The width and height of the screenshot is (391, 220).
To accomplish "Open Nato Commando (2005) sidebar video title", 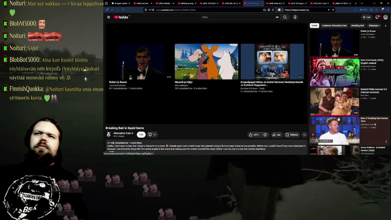I will (372, 62).
